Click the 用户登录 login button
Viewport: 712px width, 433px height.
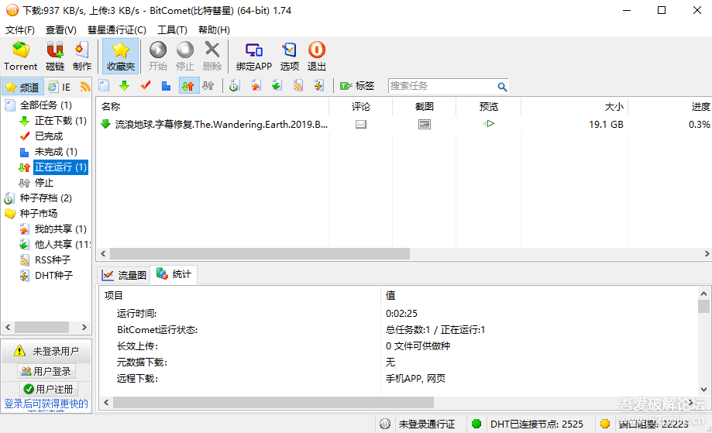46,371
